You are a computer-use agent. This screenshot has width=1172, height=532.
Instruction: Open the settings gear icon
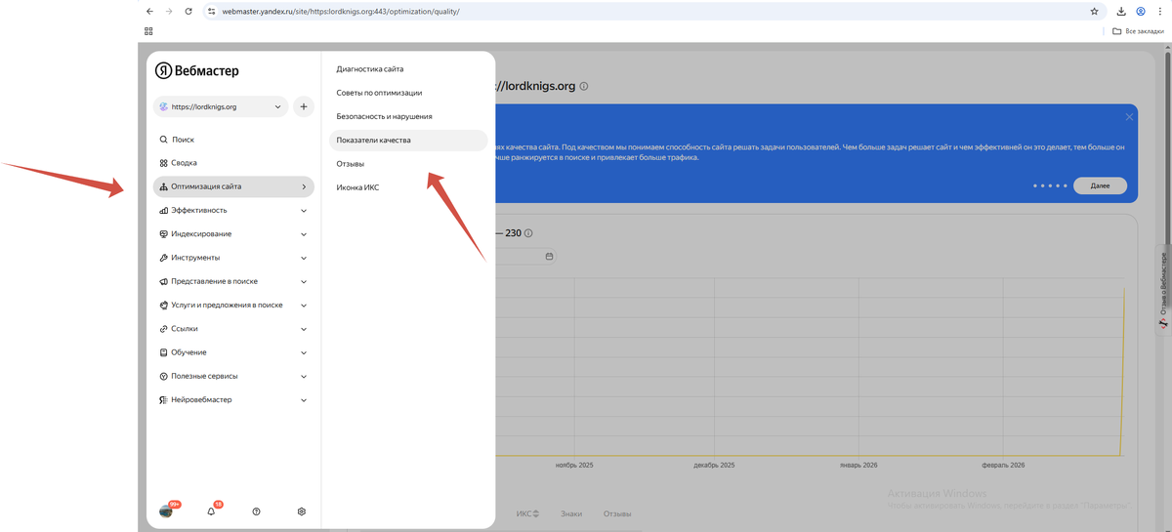(302, 511)
